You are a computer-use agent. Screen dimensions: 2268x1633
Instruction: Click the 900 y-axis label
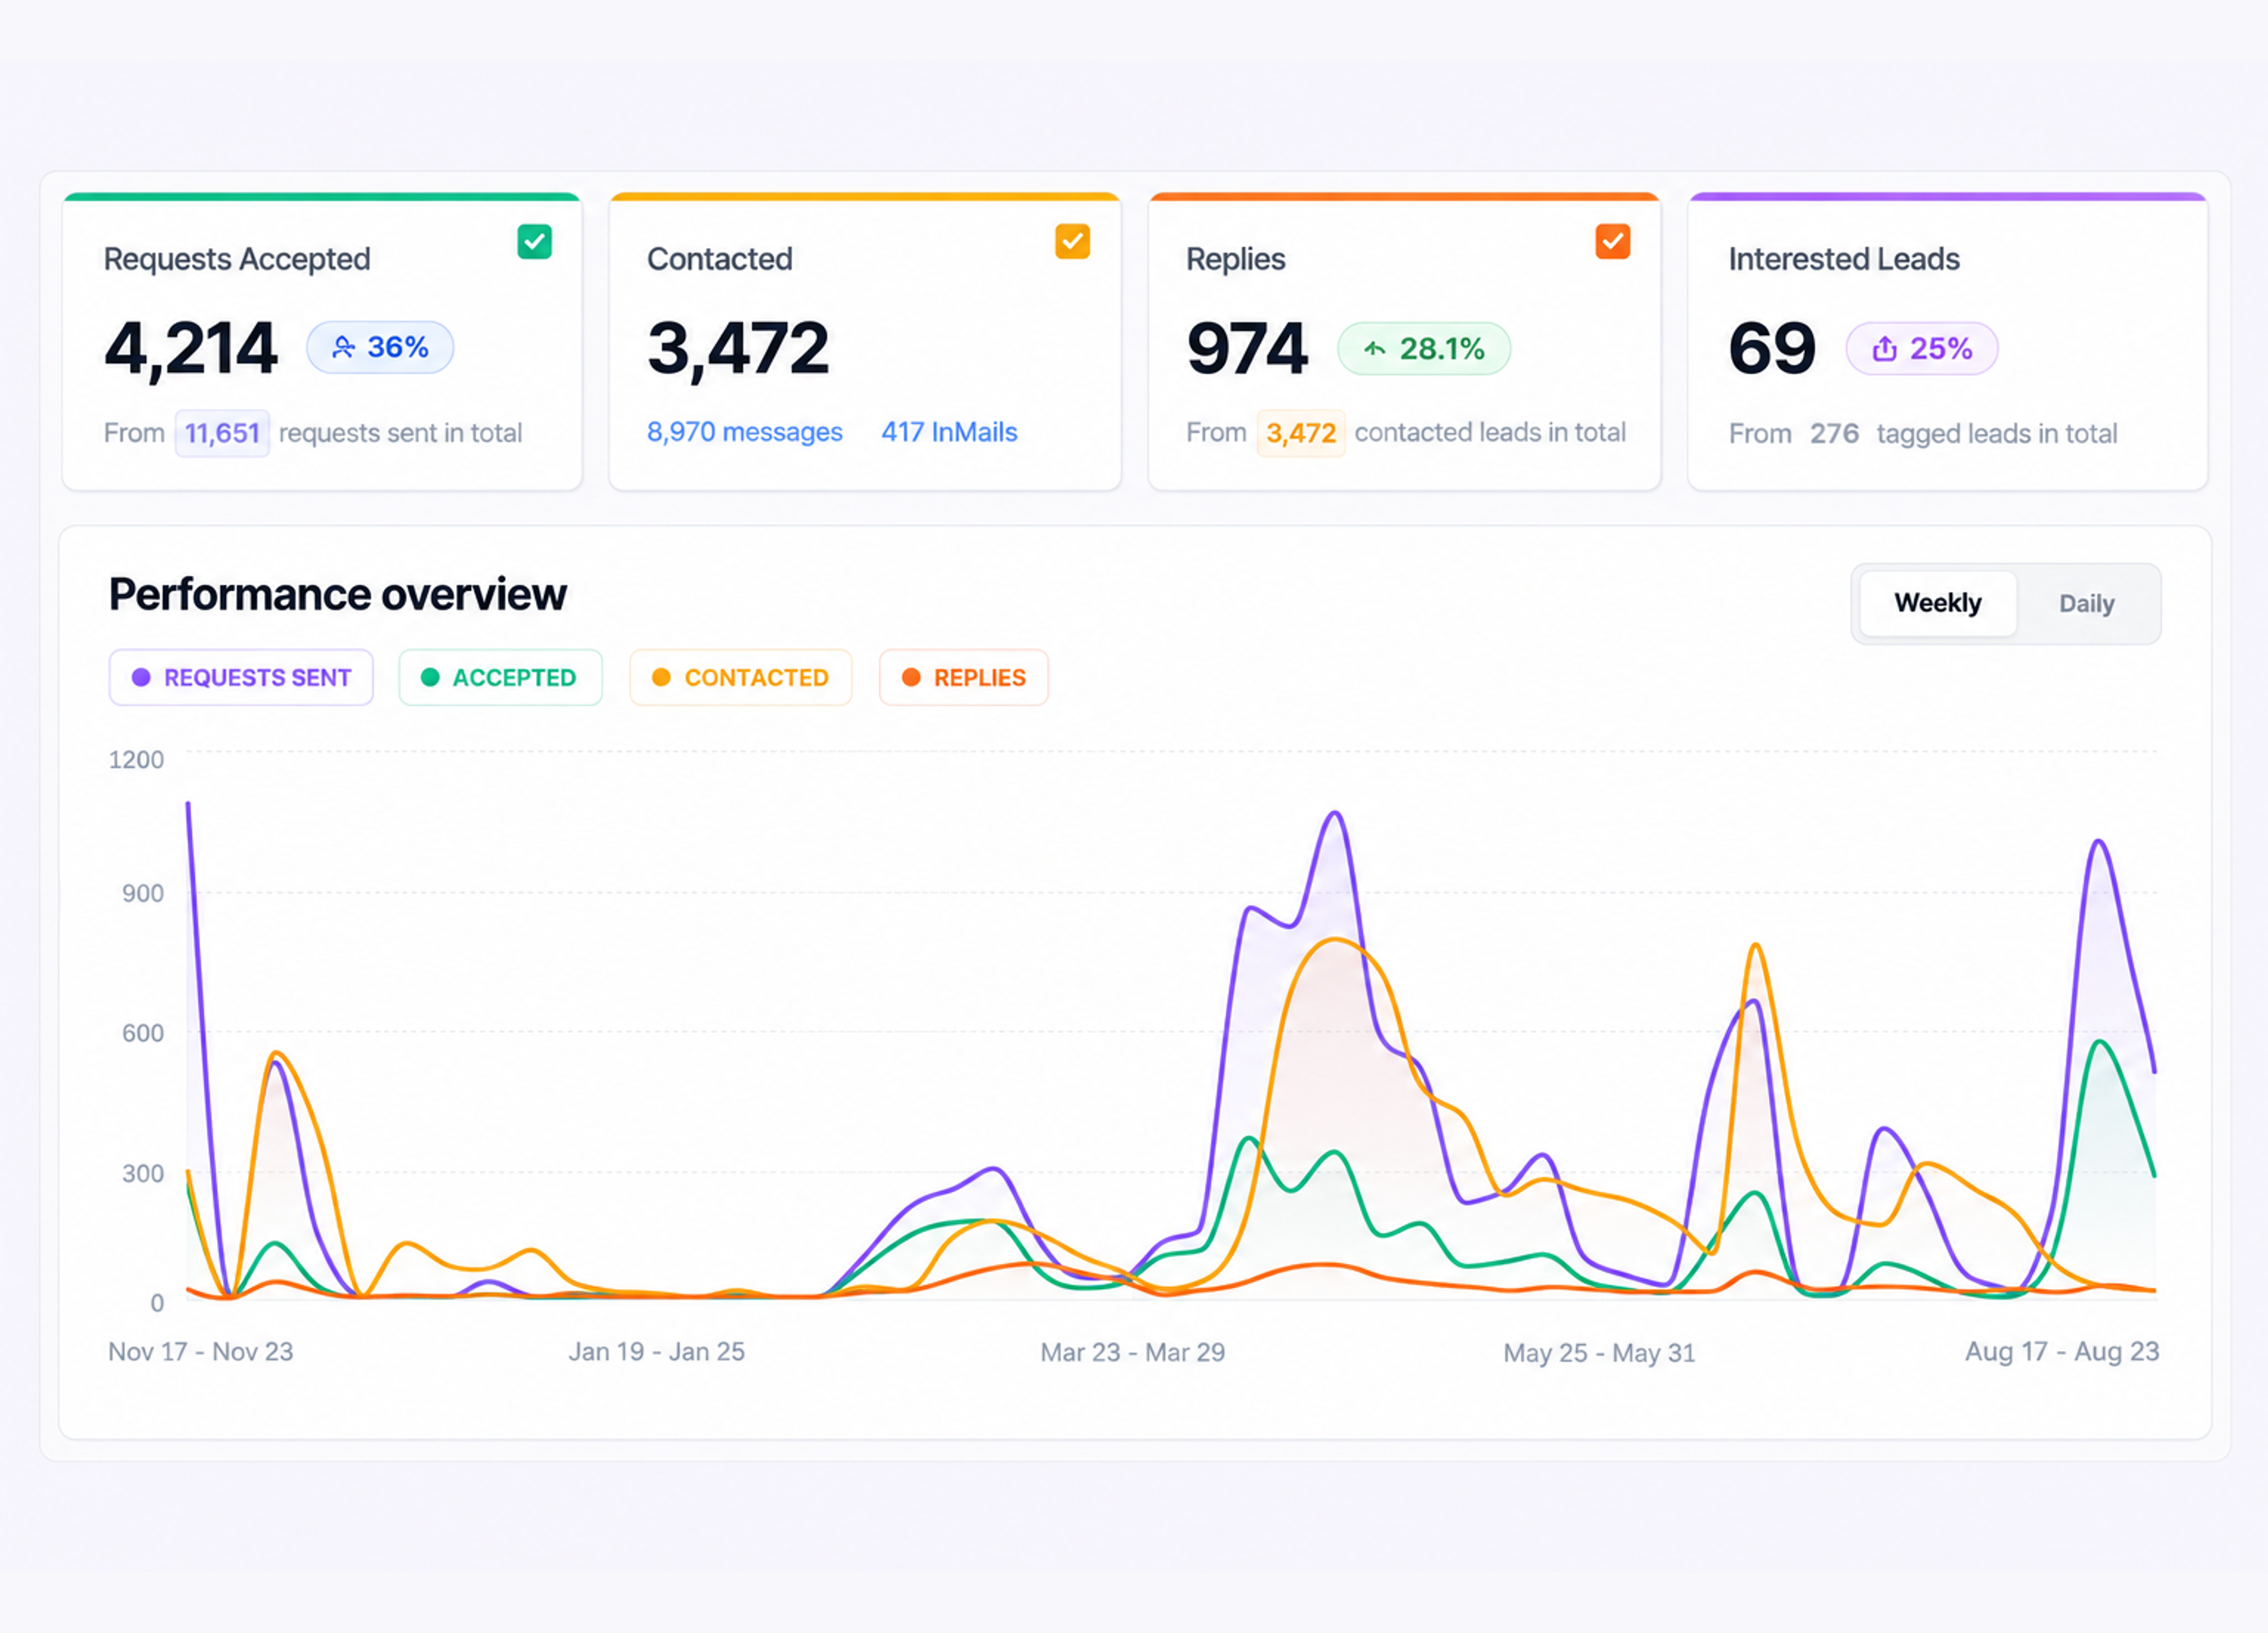point(143,893)
